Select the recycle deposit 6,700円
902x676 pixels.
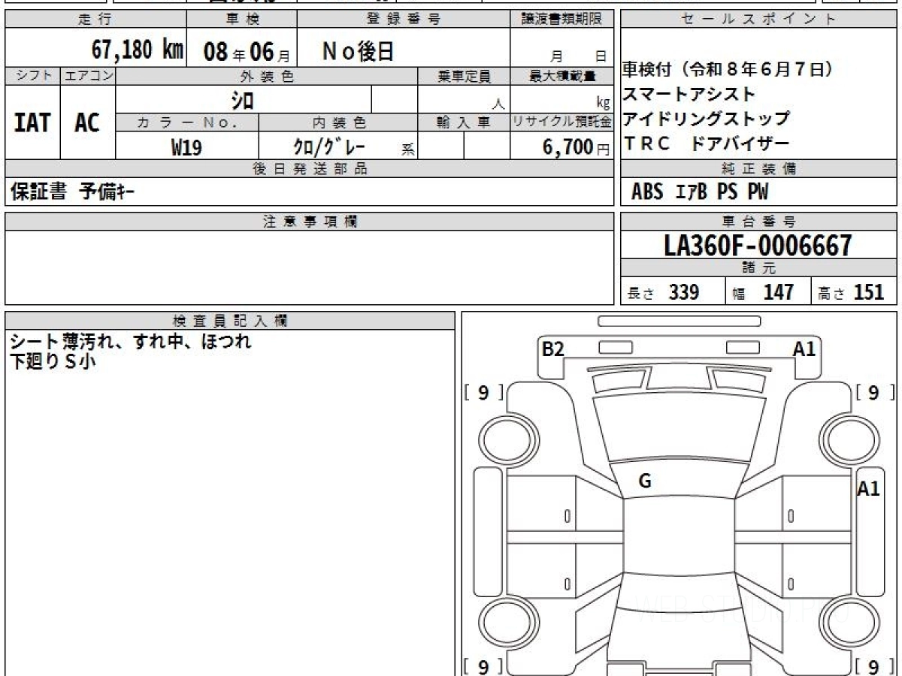(x=577, y=147)
